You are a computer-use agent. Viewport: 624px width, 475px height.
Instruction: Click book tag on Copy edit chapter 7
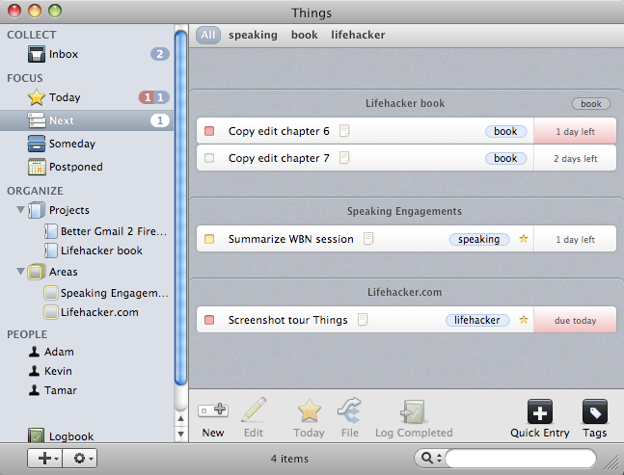point(505,158)
